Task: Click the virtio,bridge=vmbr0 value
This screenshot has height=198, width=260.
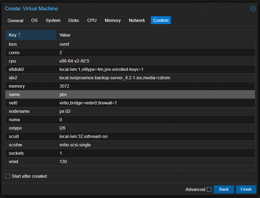Action: coord(88,103)
